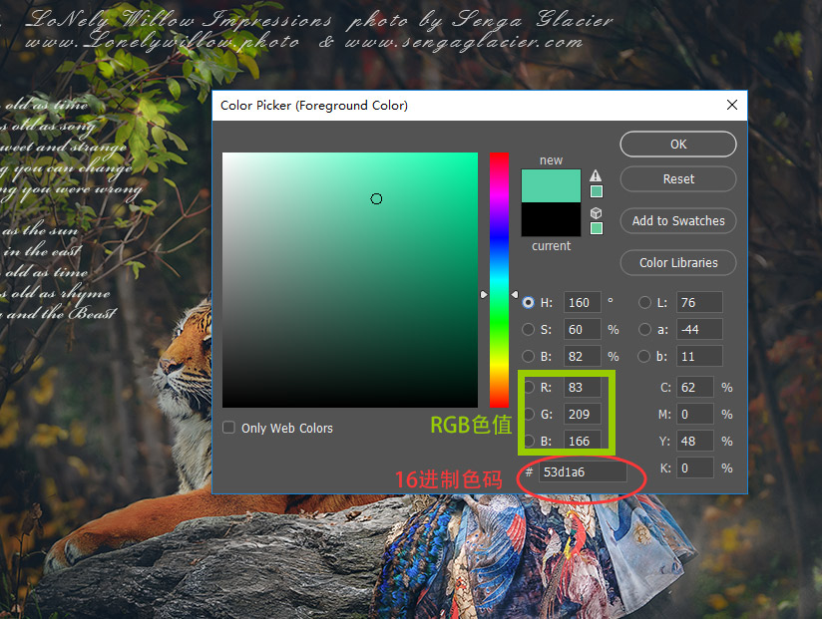
Task: Click the out-of-gamut warning triangle icon
Action: tap(596, 175)
